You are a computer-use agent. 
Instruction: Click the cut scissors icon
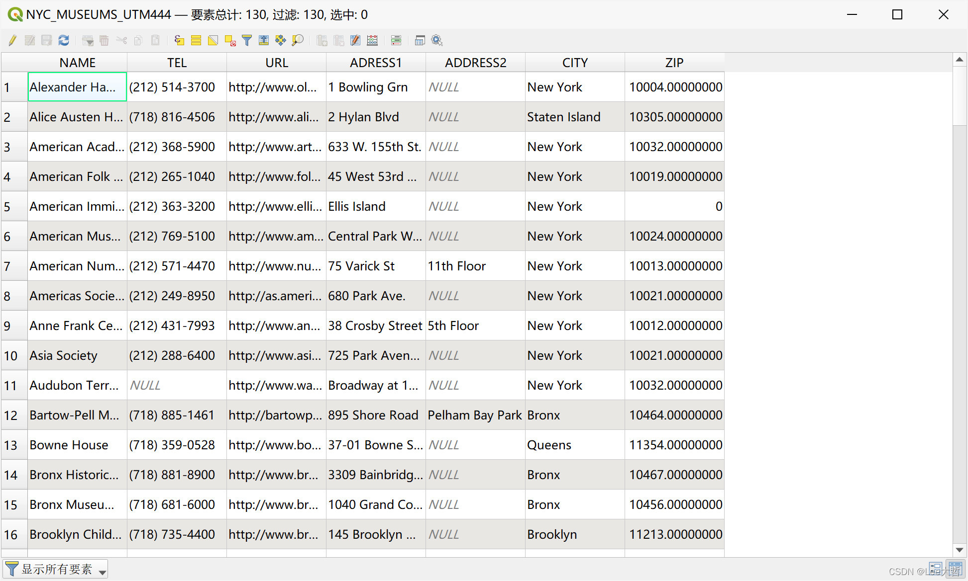point(121,40)
